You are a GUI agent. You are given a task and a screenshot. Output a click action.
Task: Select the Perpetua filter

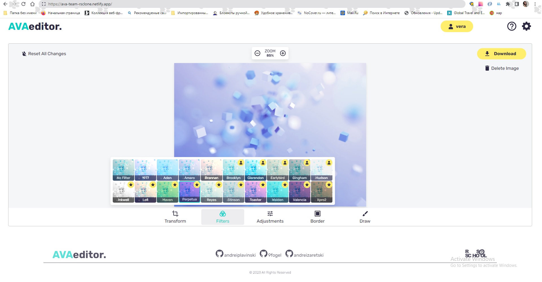(189, 192)
